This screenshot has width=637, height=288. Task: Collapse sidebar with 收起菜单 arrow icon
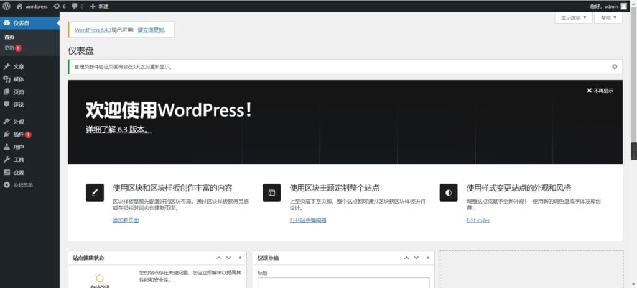click(x=6, y=185)
